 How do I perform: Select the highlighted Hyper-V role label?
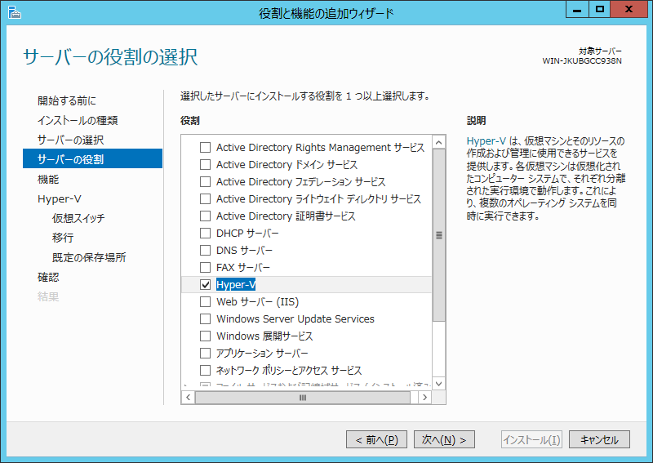236,285
